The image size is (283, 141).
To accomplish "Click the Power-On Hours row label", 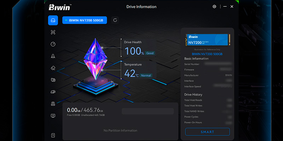I will [x=193, y=122].
